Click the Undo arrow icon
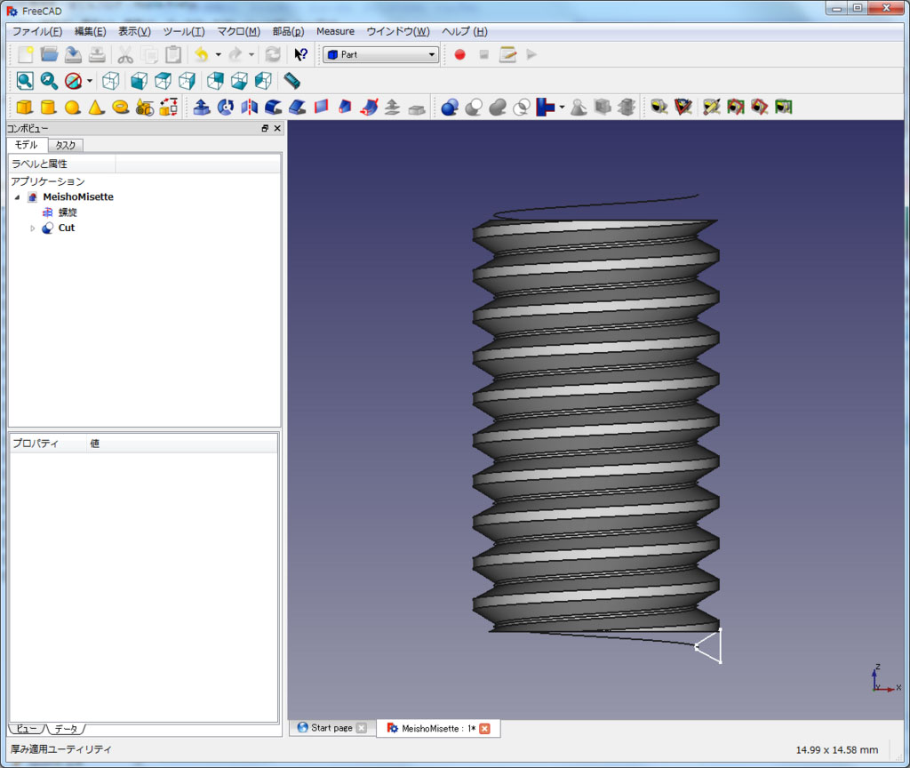Screen dimensions: 910x768 [x=202, y=54]
